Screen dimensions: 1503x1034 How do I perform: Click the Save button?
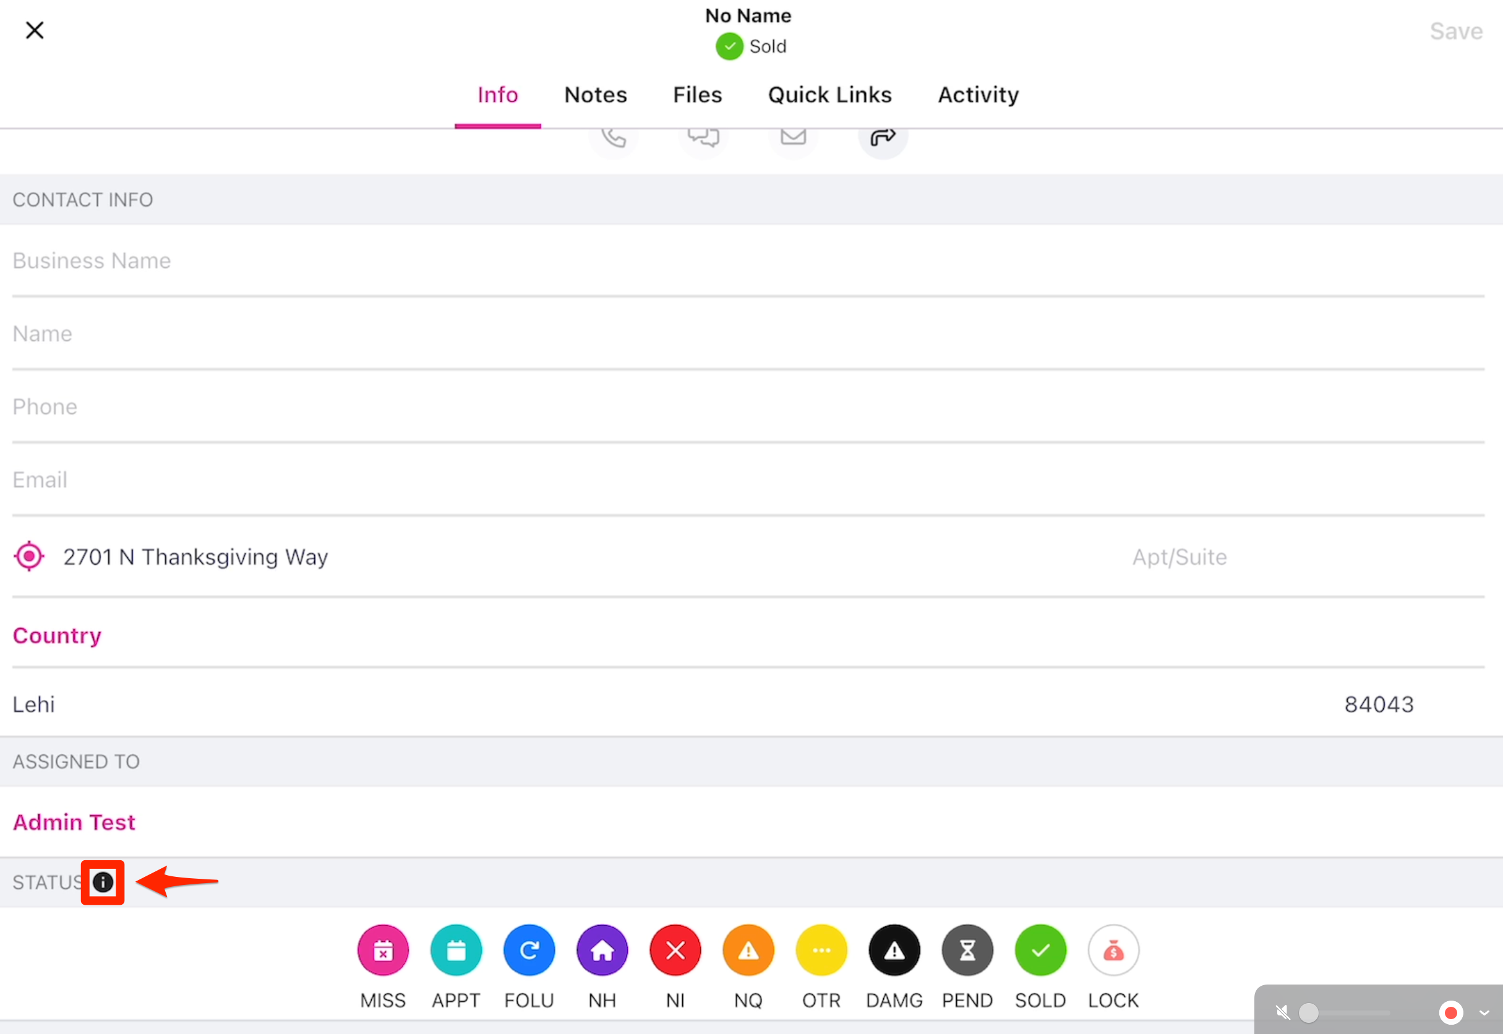tap(1456, 31)
